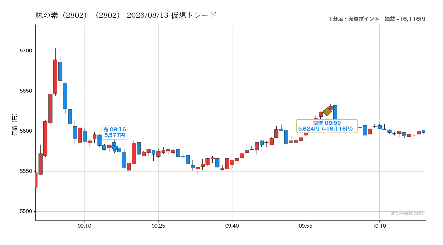The height and width of the screenshot is (245, 443).
Task: Click the 09:40 time axis label
Action: [x=232, y=226]
